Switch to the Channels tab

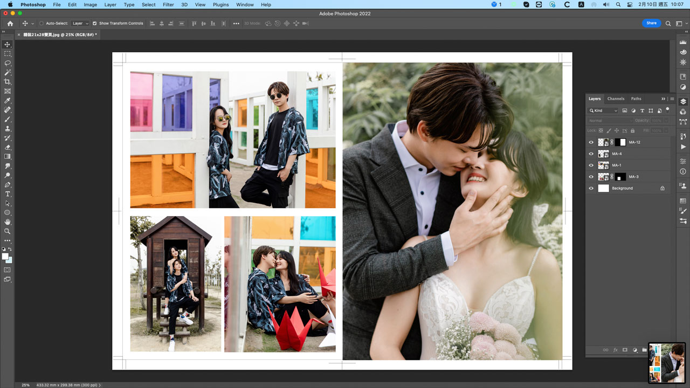[616, 99]
